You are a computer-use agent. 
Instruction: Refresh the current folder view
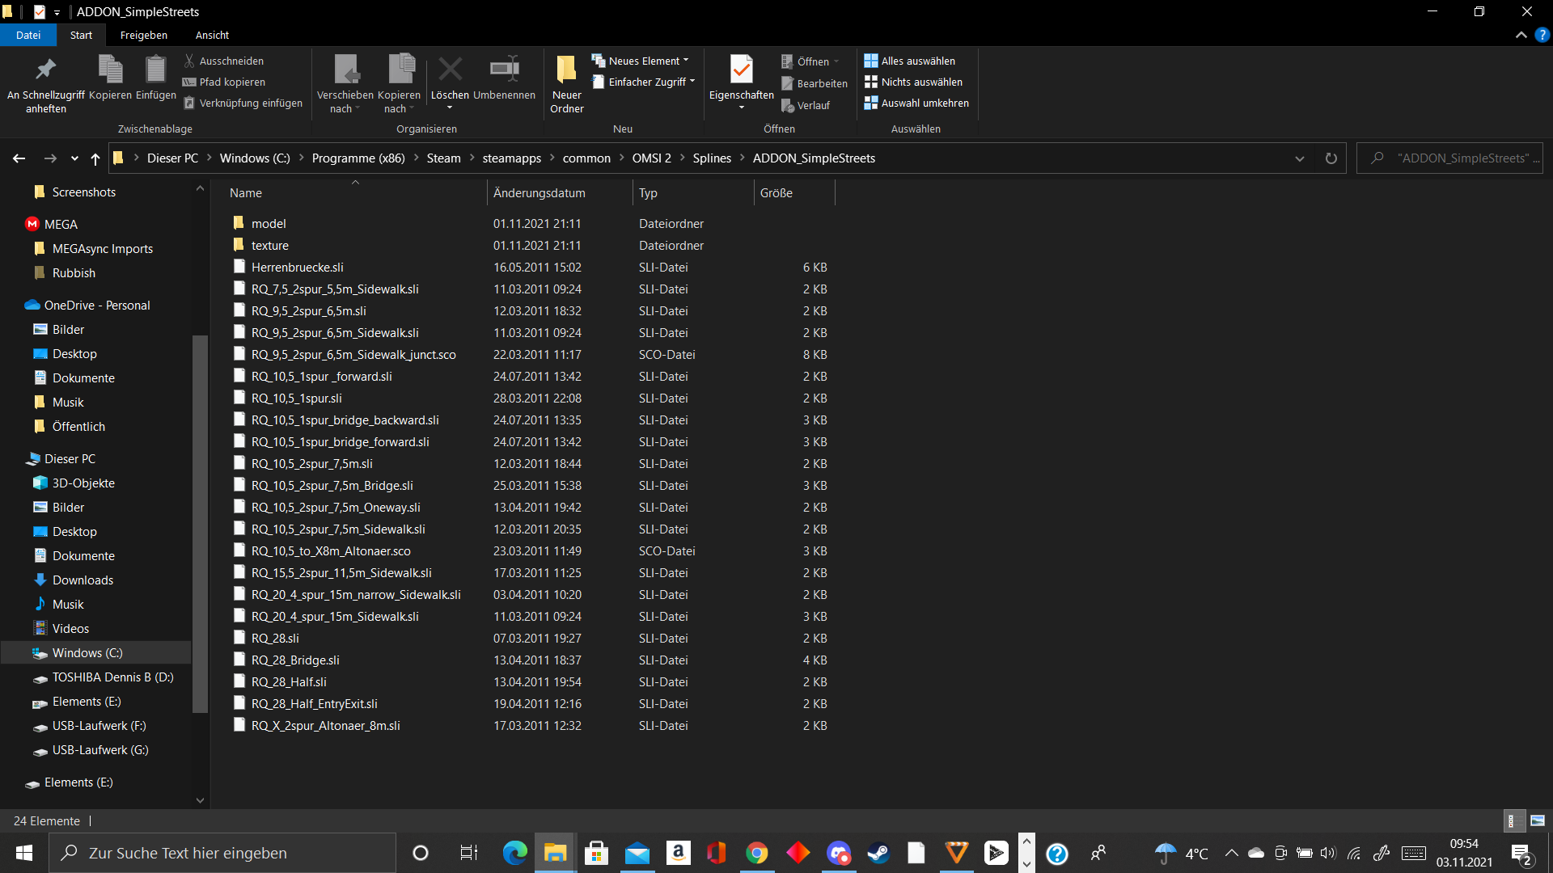coord(1331,158)
